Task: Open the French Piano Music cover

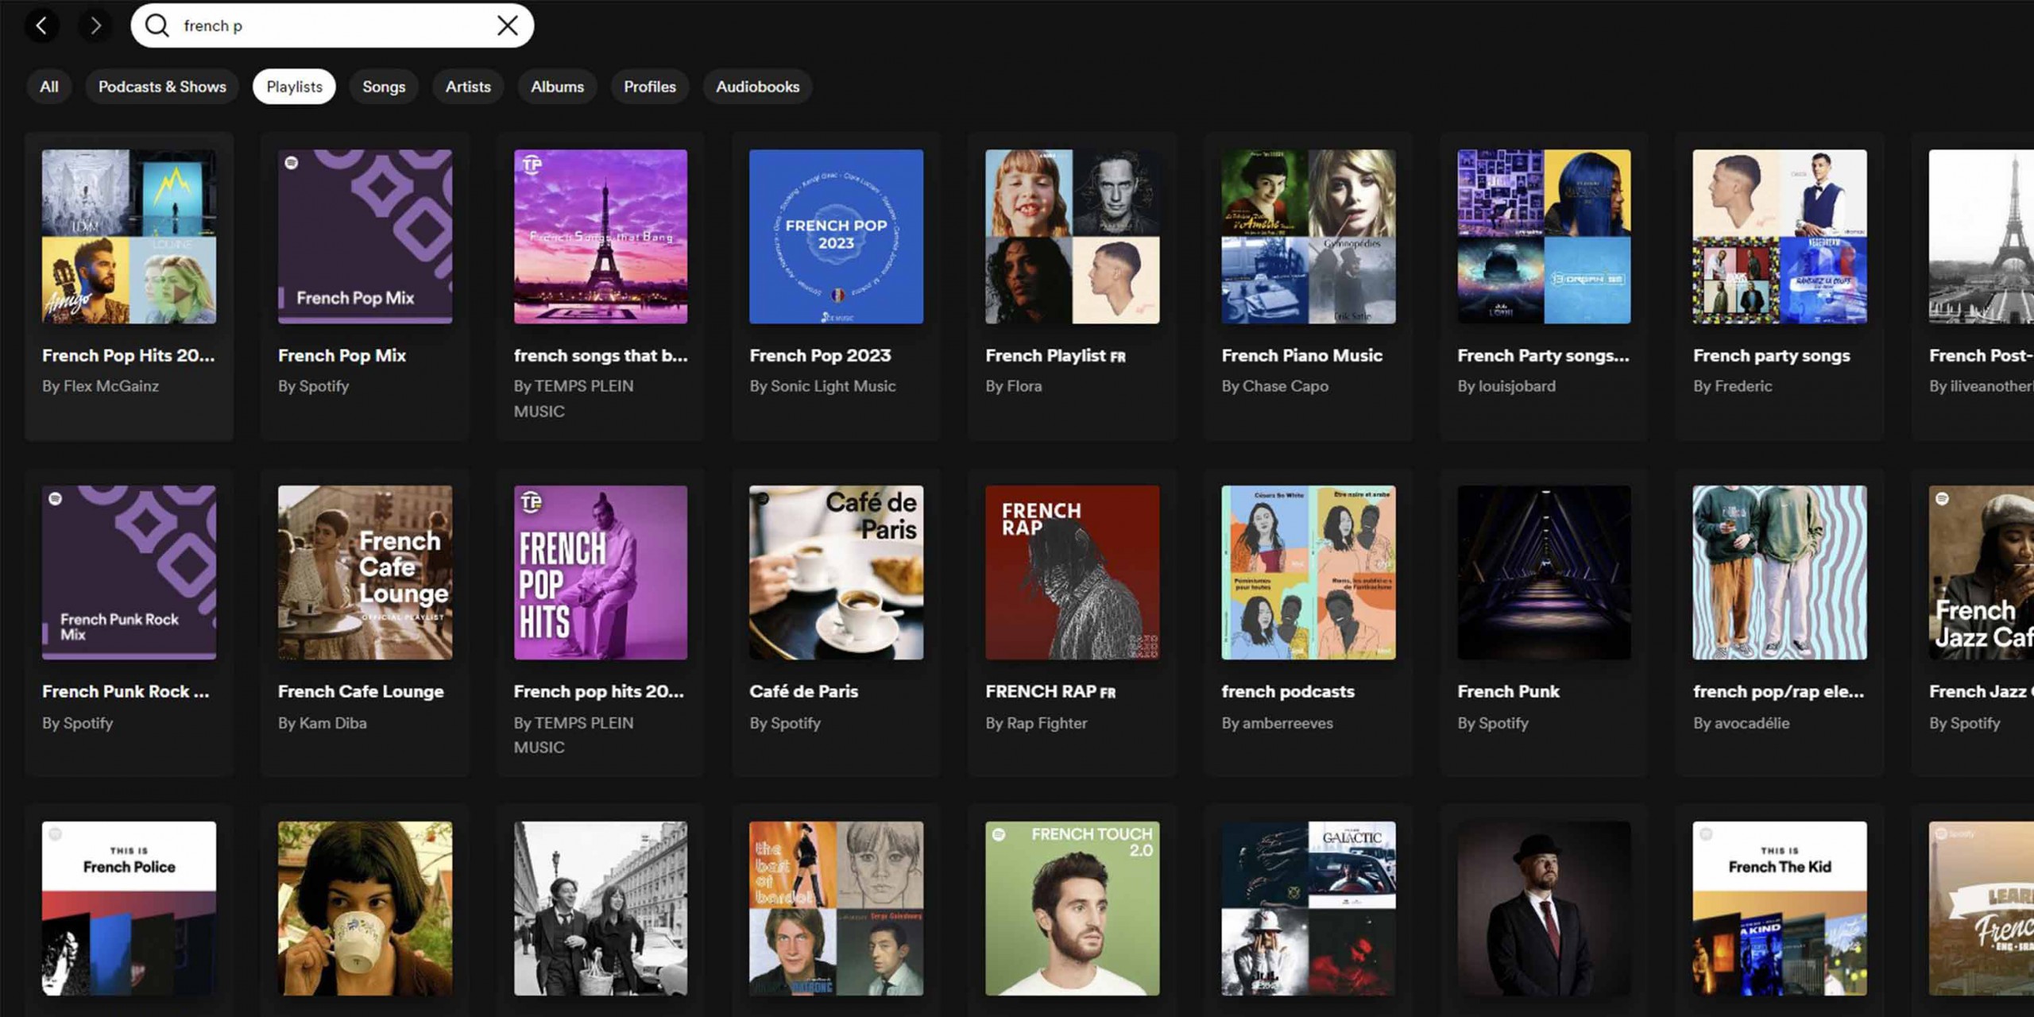Action: (1309, 237)
